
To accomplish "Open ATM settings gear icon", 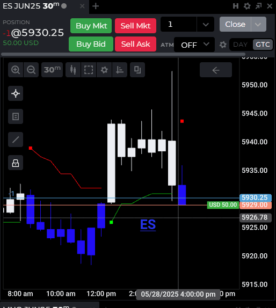I will [223, 45].
